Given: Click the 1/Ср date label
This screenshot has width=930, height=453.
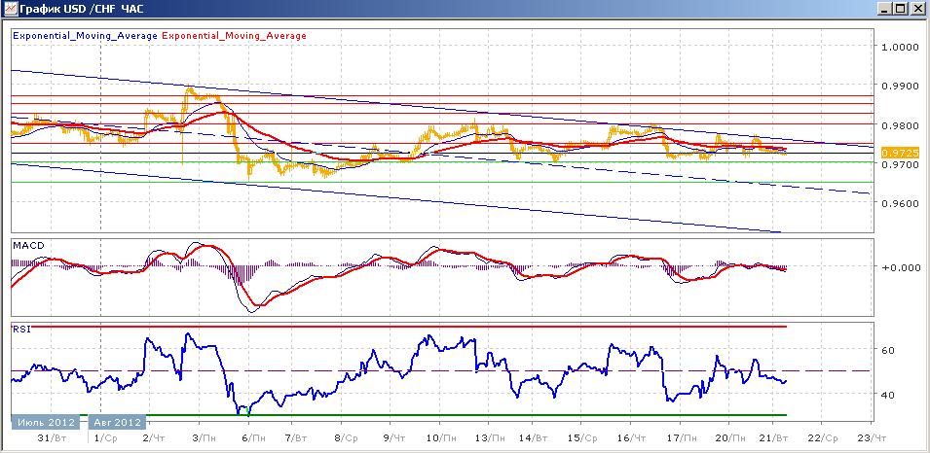Looking at the screenshot, I should point(107,438).
